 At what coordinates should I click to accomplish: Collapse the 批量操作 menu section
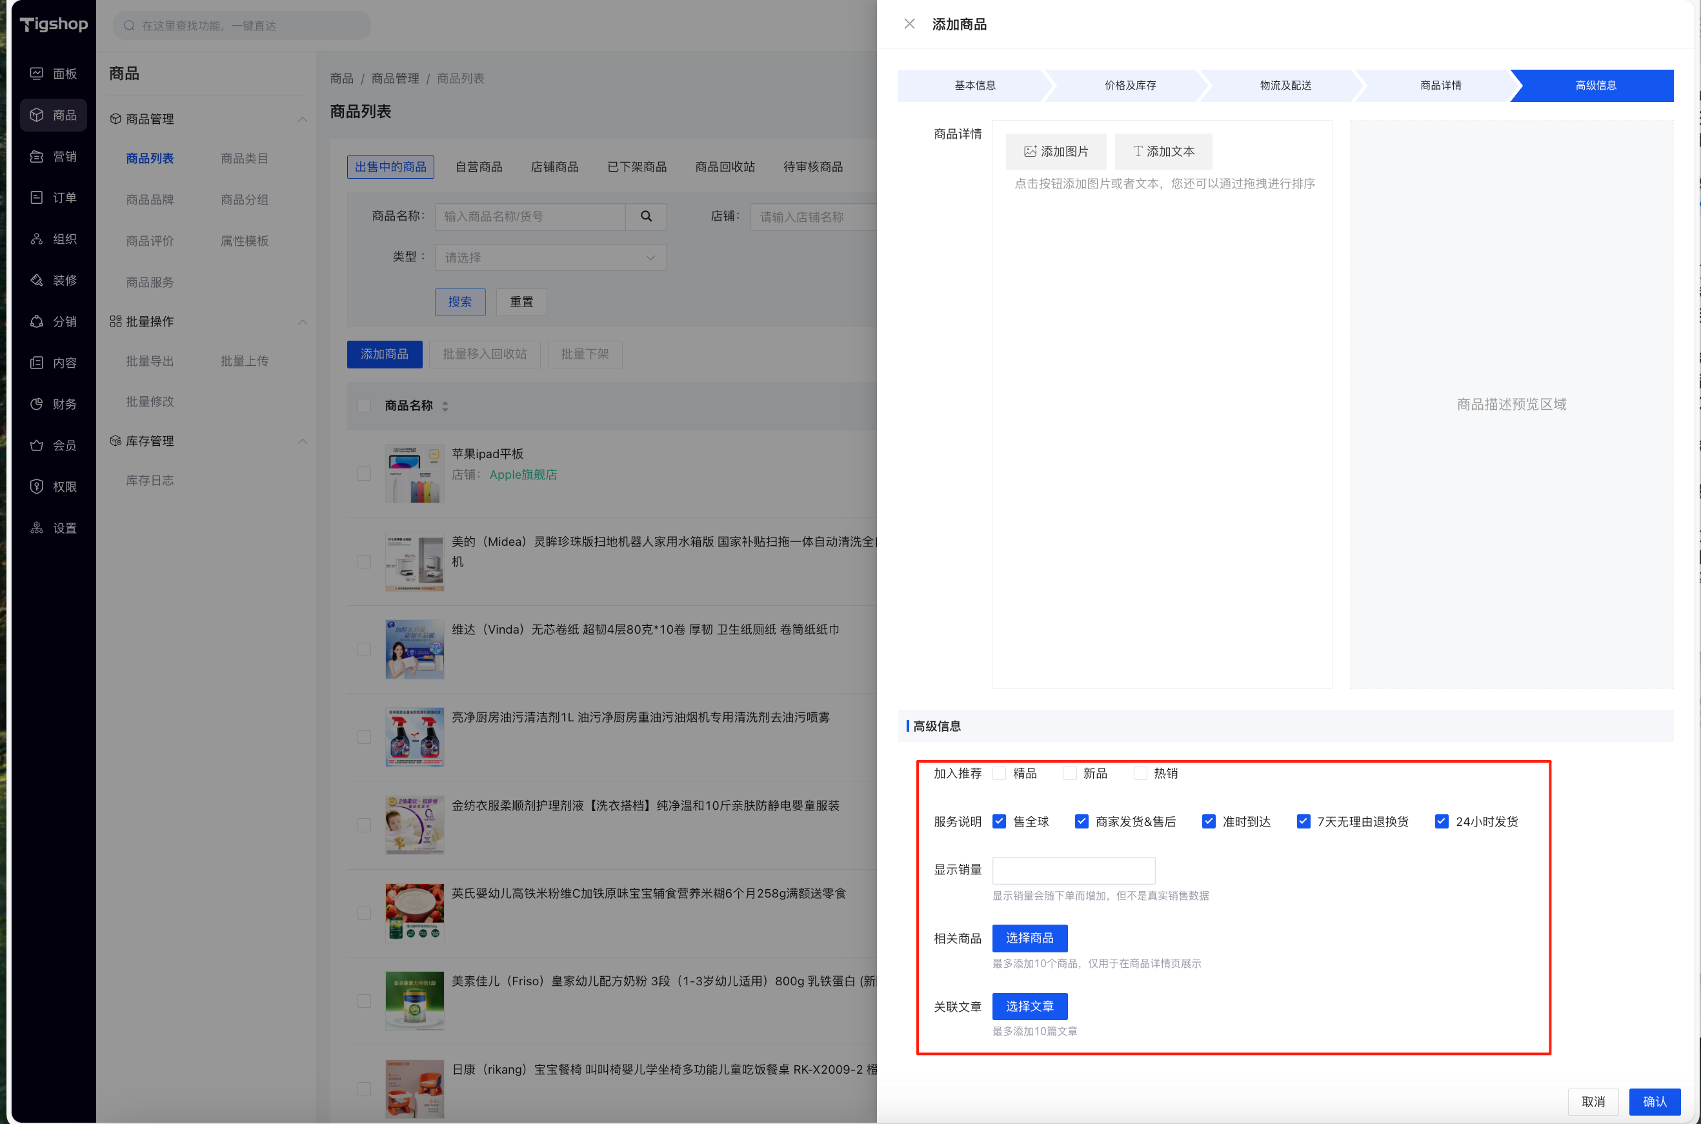click(x=303, y=322)
